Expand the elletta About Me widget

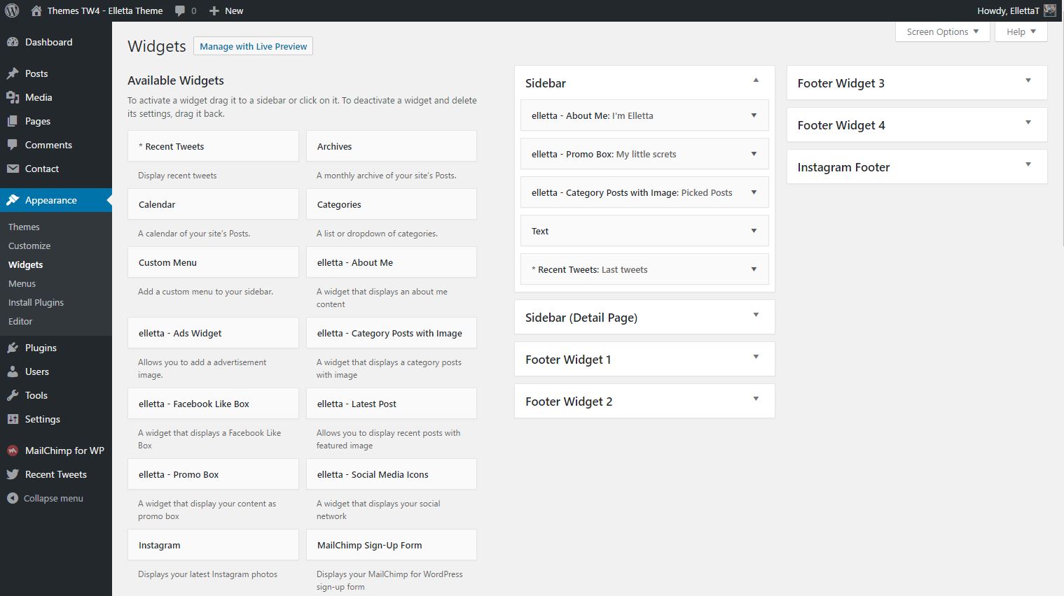[754, 115]
